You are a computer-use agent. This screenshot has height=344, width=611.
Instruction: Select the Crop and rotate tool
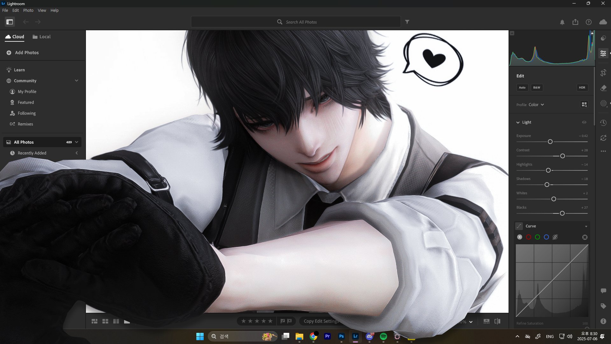[x=603, y=73]
